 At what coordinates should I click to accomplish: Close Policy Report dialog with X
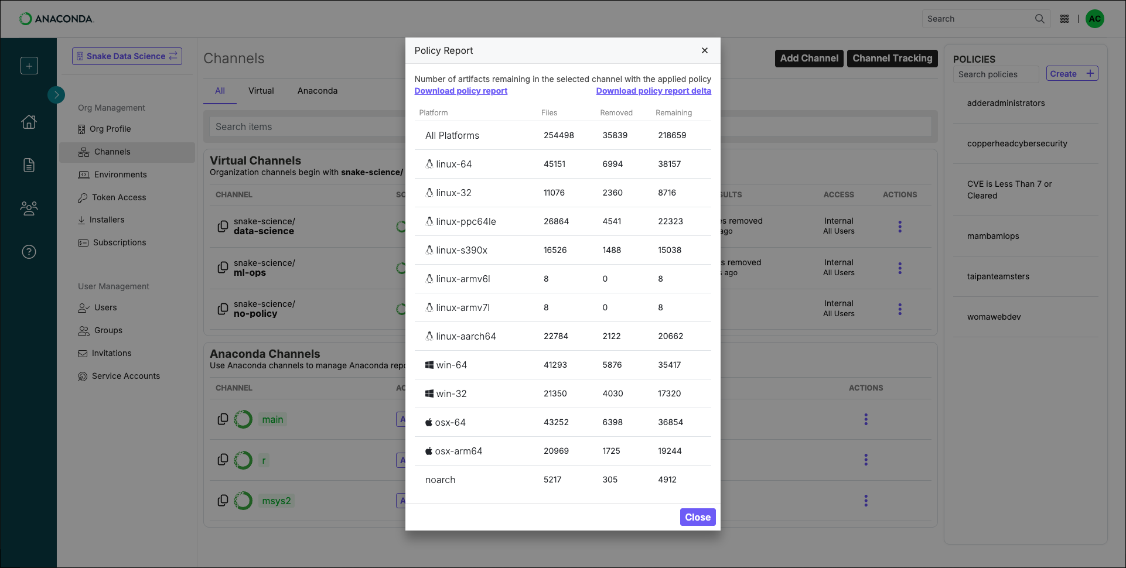705,50
